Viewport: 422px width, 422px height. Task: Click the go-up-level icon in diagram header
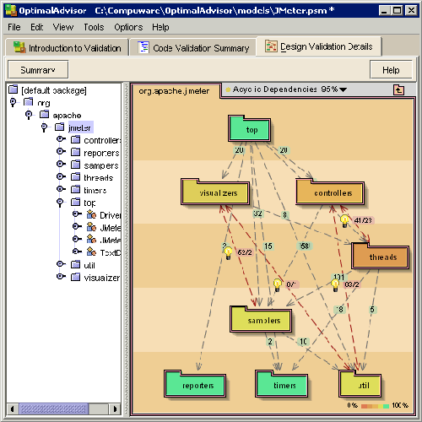click(398, 90)
